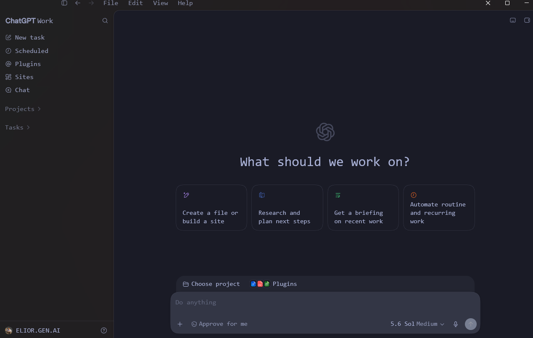Maximize the application window
Viewport: 533px width, 338px height.
point(507,3)
